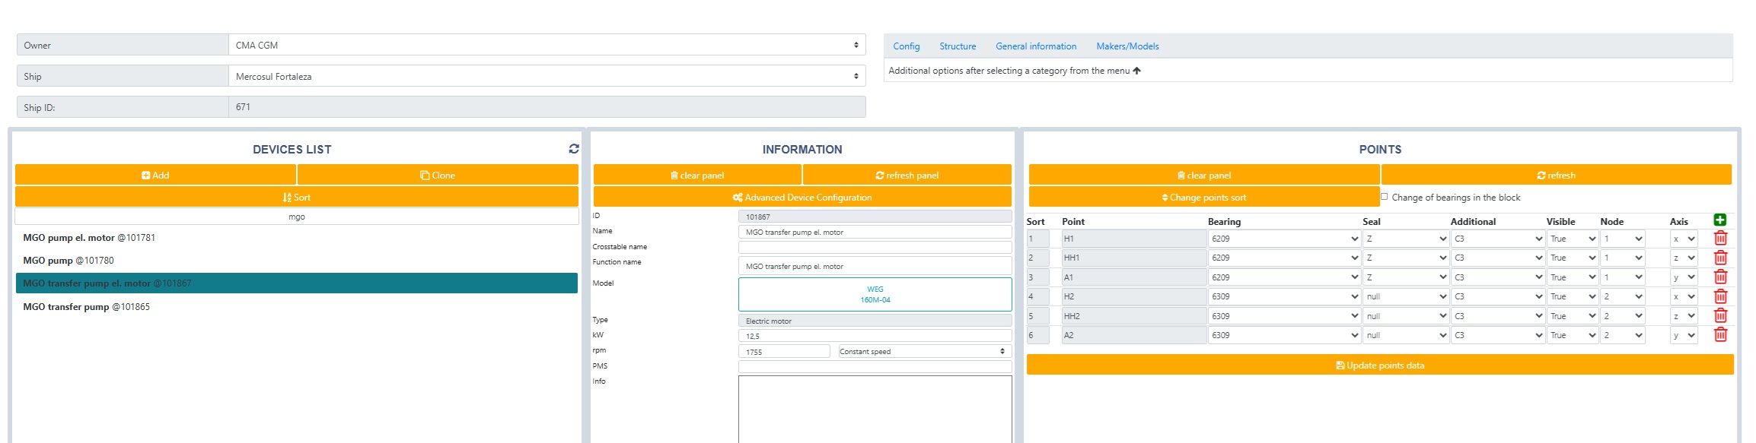Open the Visible dropdown for point A2
Image resolution: width=1756 pixels, height=443 pixels.
1572,335
